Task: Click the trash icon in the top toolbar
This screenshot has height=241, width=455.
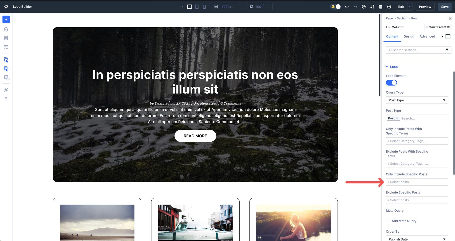Action: click(380, 7)
